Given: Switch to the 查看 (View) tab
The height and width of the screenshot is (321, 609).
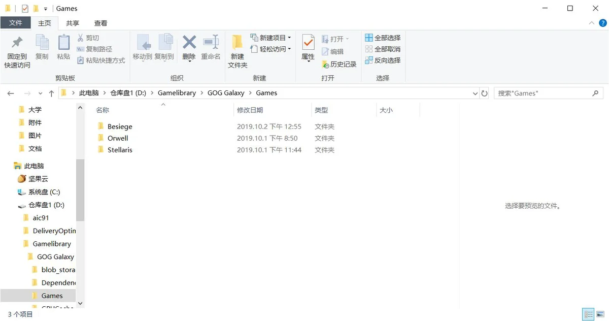Looking at the screenshot, I should pyautogui.click(x=100, y=23).
